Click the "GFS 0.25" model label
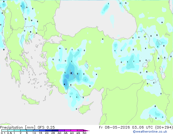173x134 pixels. (x=46, y=127)
